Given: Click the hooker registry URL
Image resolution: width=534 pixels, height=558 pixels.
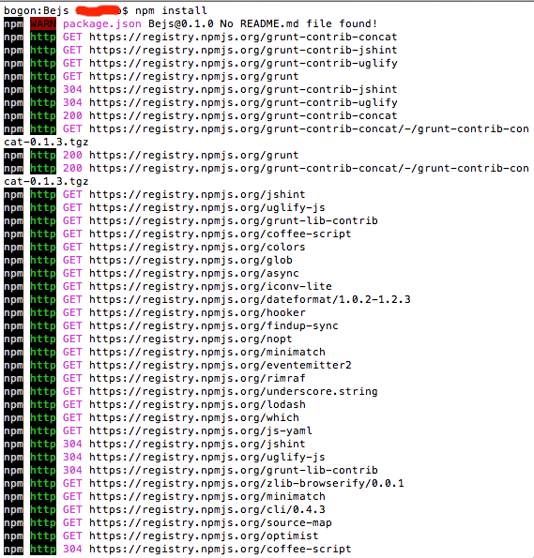Looking at the screenshot, I should pyautogui.click(x=197, y=312).
